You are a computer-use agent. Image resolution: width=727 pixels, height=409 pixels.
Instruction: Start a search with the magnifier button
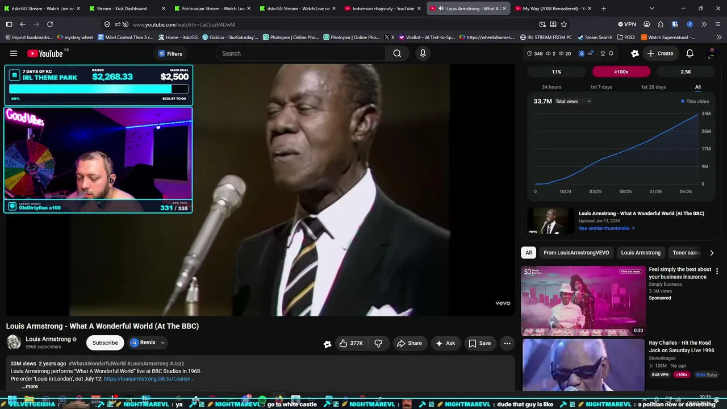397,53
